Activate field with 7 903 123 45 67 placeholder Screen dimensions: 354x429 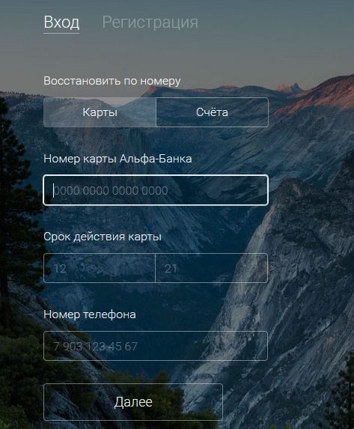point(156,346)
